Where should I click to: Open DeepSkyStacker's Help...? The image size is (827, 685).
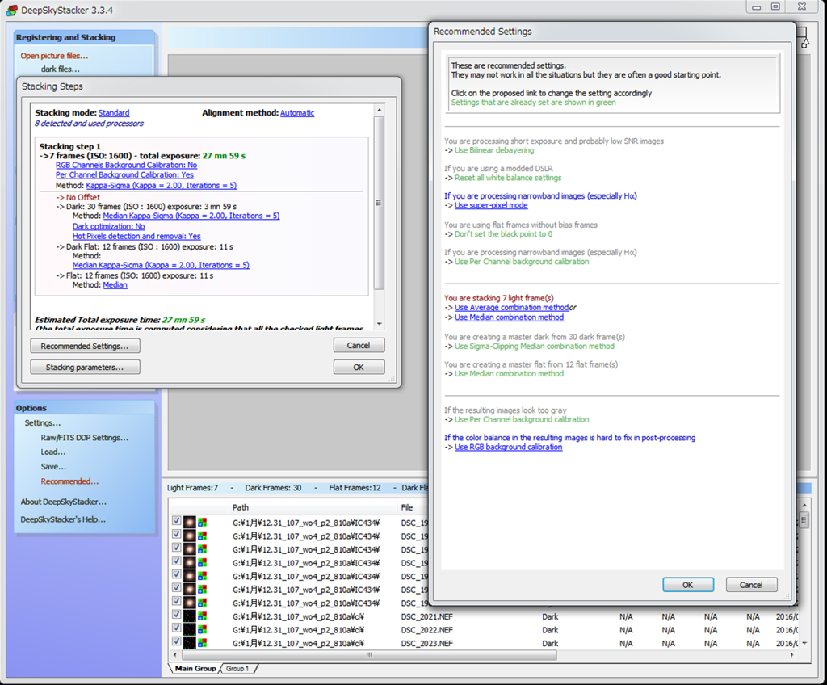pos(63,519)
